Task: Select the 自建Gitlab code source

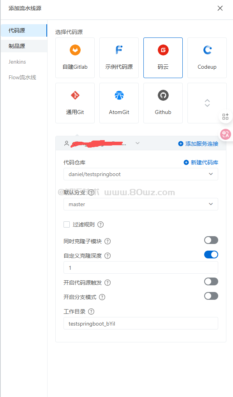Action: [x=75, y=58]
